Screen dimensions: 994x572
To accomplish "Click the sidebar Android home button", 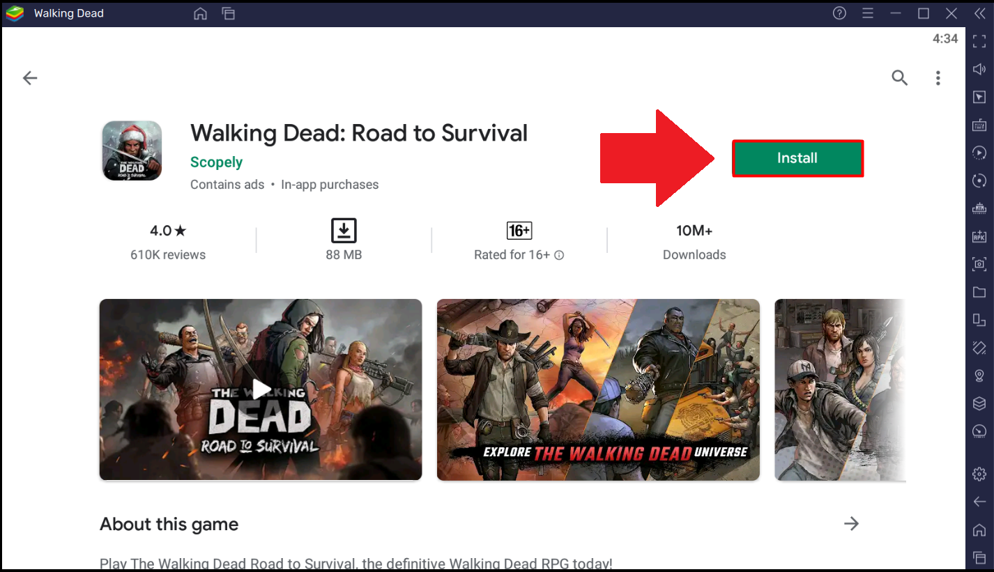I will pos(979,530).
